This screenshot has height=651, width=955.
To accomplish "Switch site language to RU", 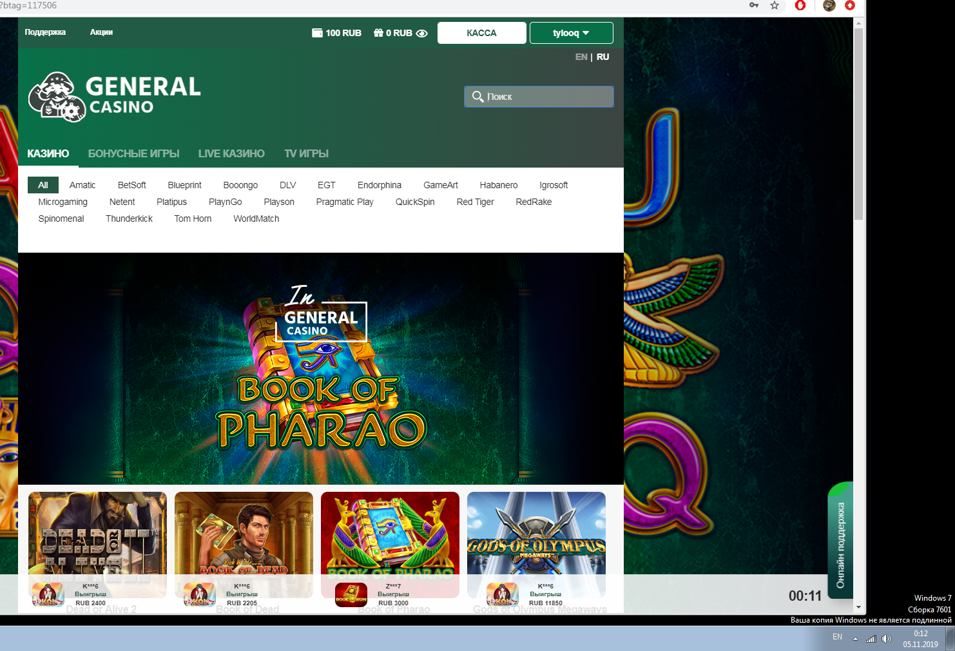I will [603, 57].
